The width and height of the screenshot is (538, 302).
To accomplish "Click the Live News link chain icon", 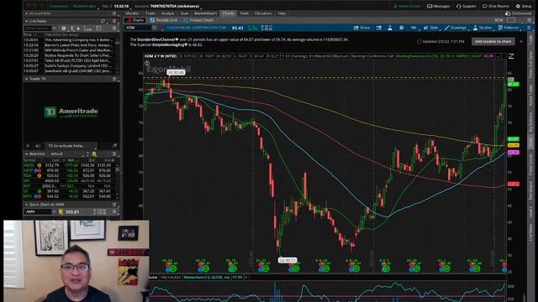I will click(x=103, y=21).
